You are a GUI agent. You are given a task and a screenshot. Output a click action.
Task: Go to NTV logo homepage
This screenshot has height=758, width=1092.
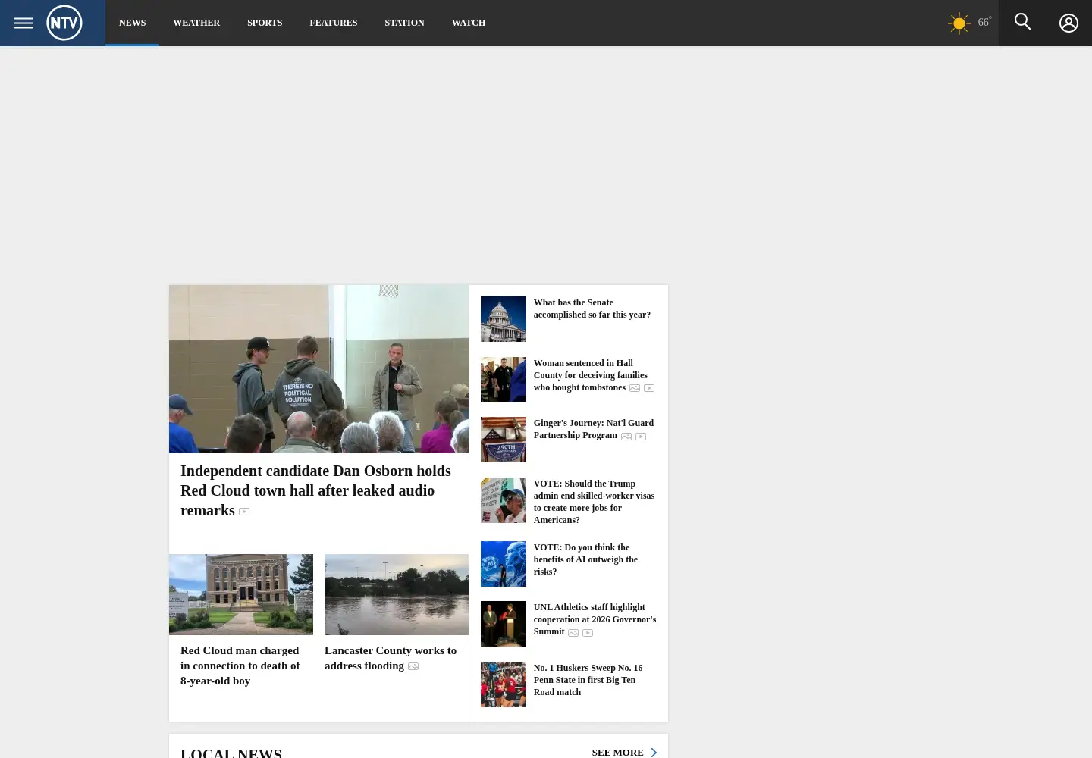(x=64, y=23)
